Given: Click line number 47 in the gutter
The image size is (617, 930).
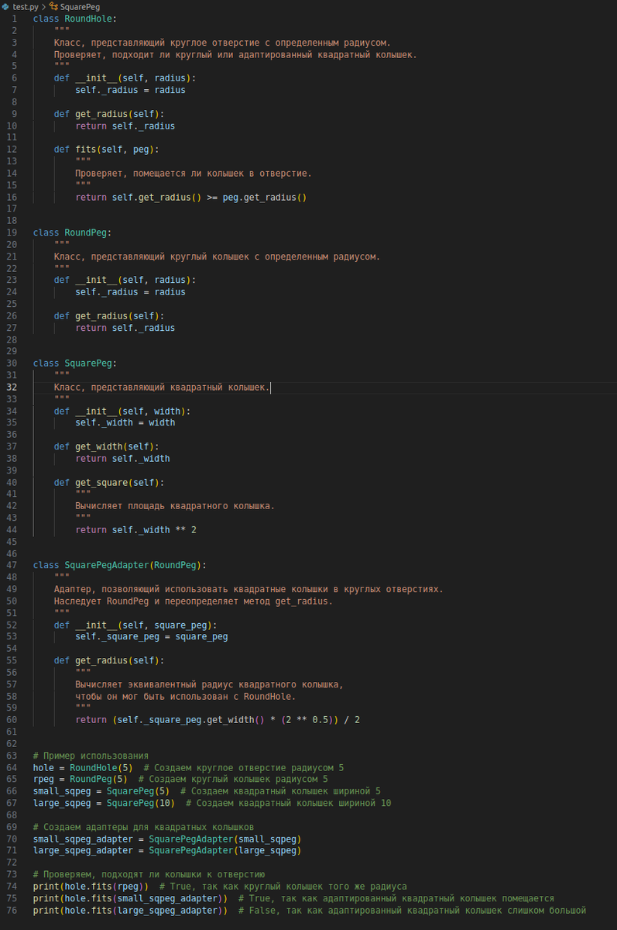Looking at the screenshot, I should [12, 566].
